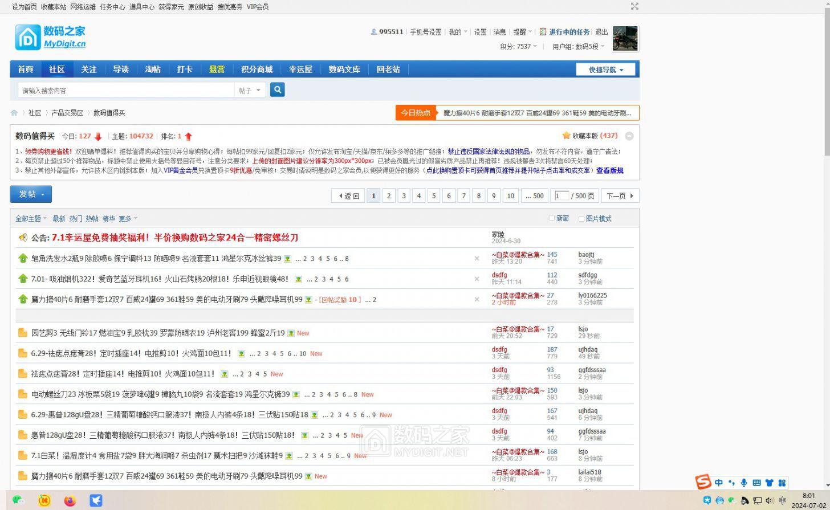Viewport: 830px width, 510px height.
Task: Open WeChat from the taskbar
Action: coord(19,500)
